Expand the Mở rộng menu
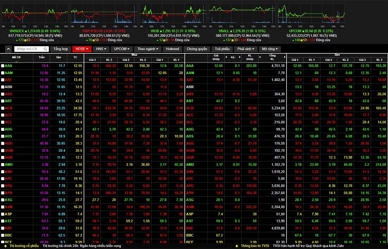The image size is (388, 249). 270,49
